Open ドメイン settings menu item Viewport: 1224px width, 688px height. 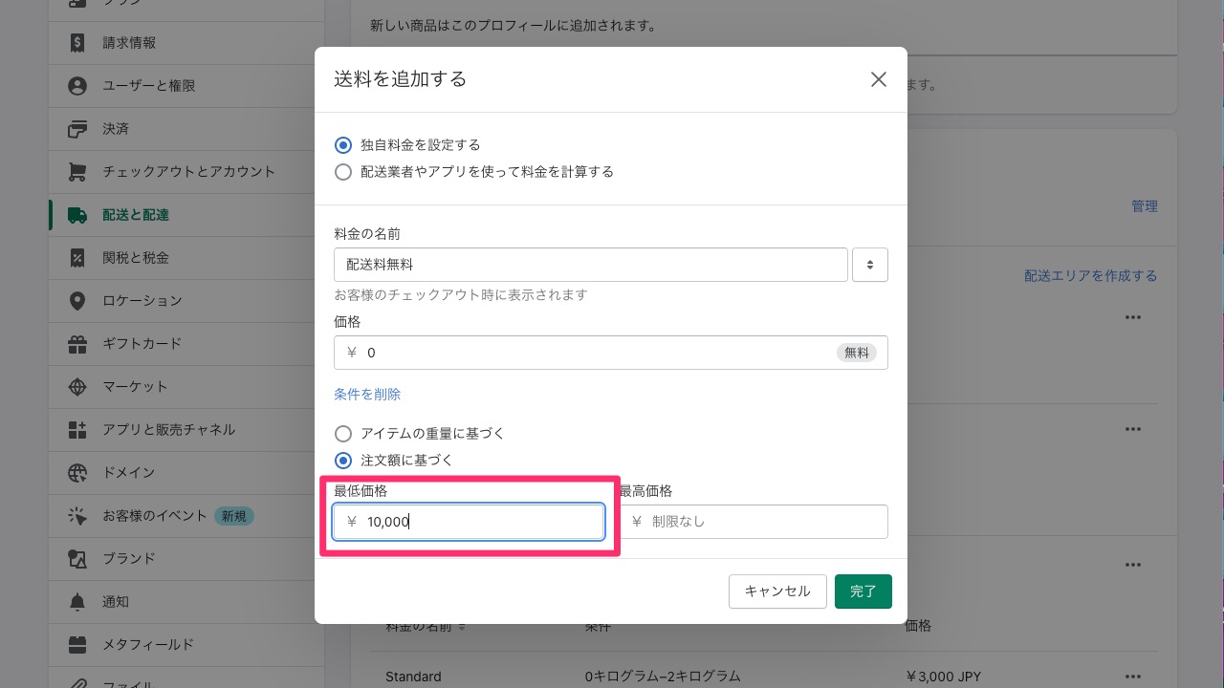pyautogui.click(x=186, y=473)
